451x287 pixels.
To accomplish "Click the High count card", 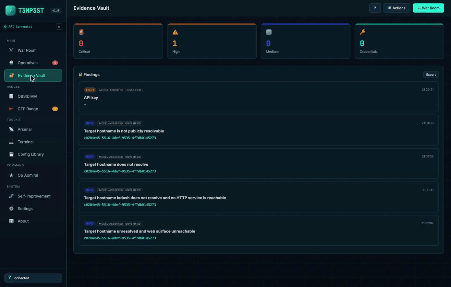I will coord(212,41).
